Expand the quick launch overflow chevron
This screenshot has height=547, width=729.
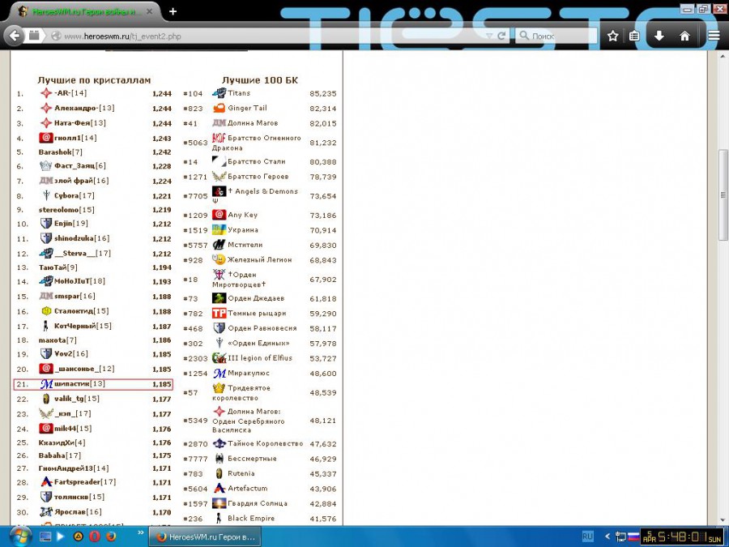140,532
